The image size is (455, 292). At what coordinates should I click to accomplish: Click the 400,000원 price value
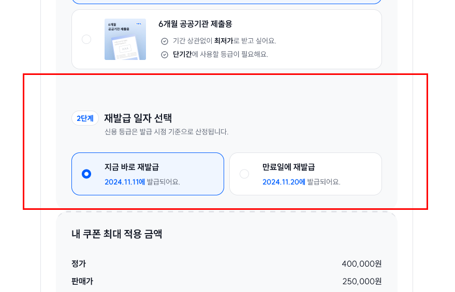[x=361, y=264]
